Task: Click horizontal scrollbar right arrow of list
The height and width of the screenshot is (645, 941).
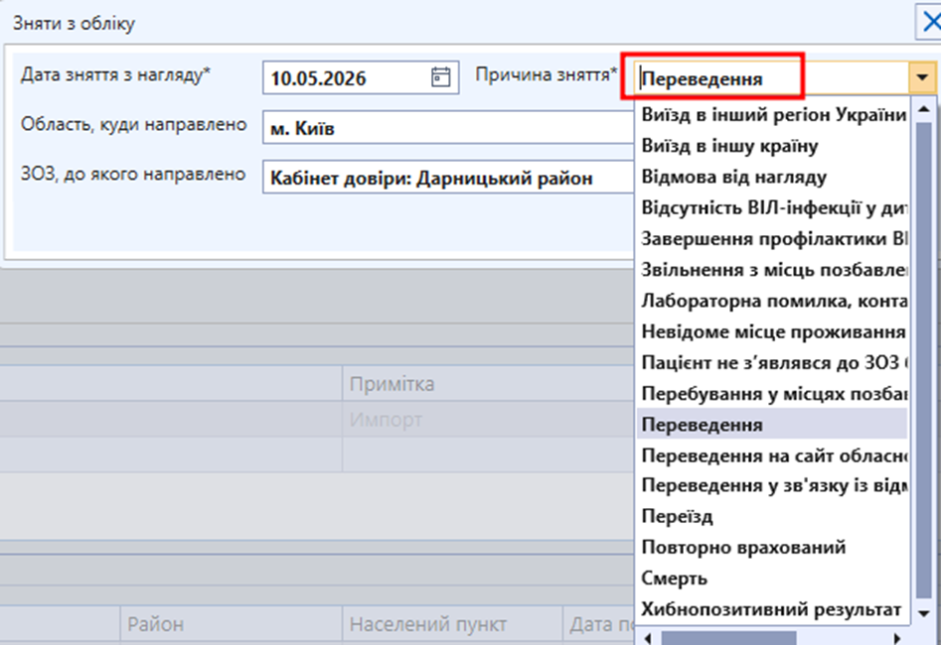Action: tap(897, 638)
